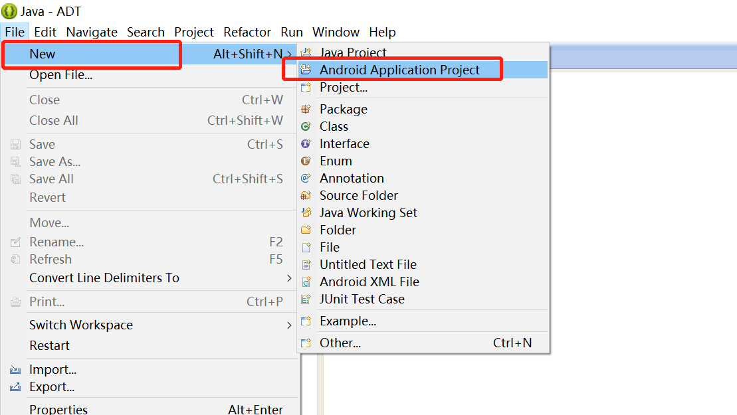Click the Java Working Set icon
Viewport: 737px width, 415px height.
[x=306, y=212]
